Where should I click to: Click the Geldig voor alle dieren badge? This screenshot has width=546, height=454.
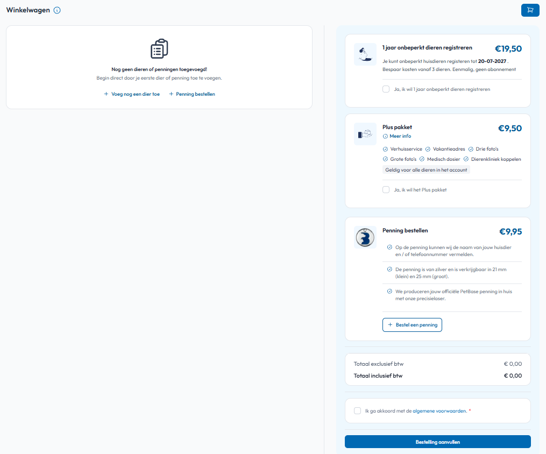click(426, 170)
